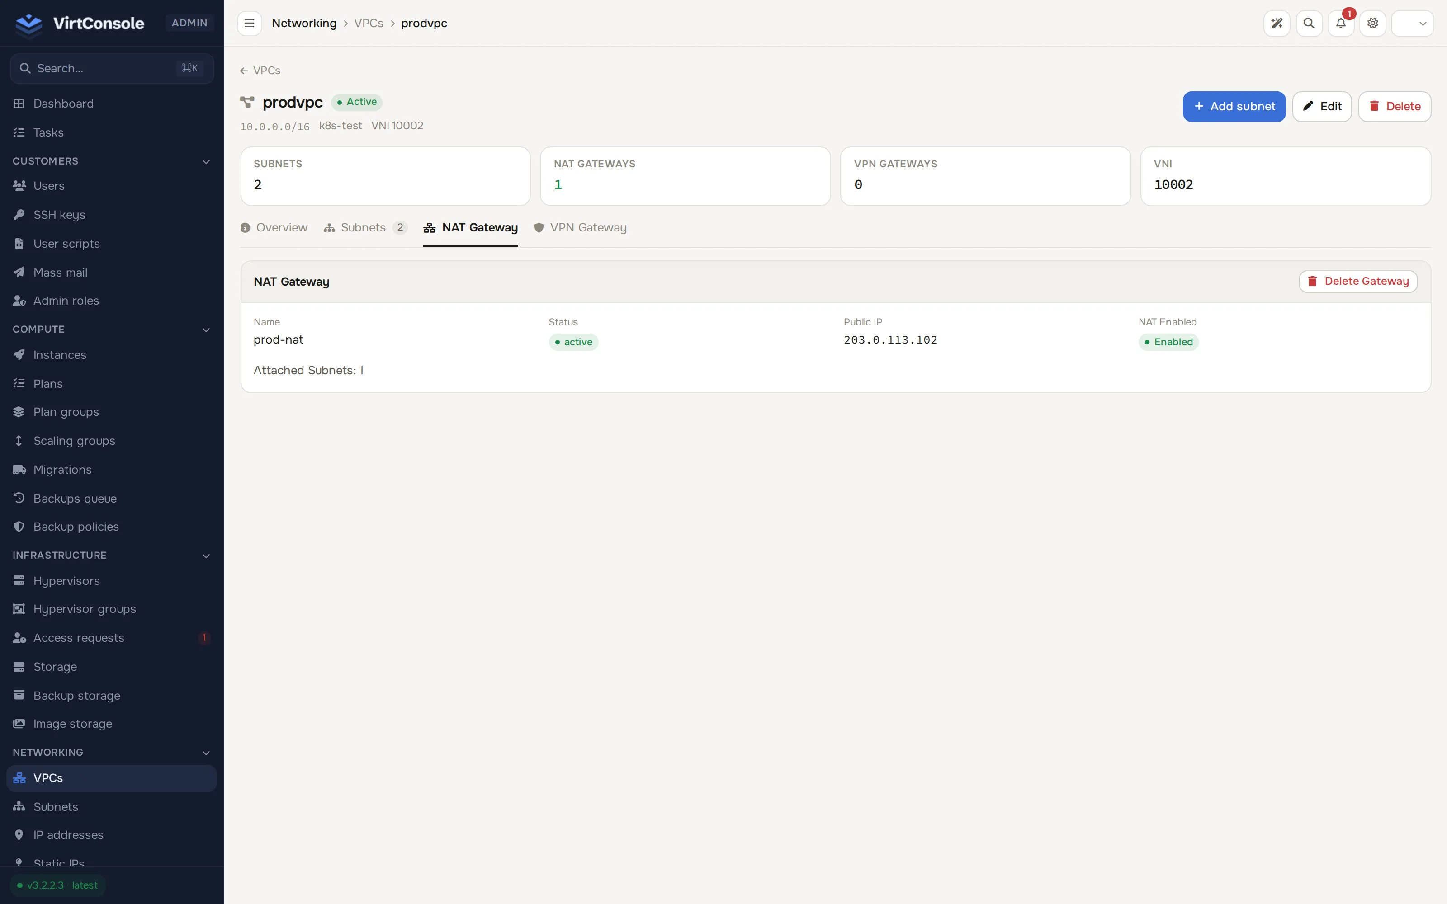The image size is (1447, 904).
Task: Click the Instances rocket icon
Action: pyautogui.click(x=19, y=354)
